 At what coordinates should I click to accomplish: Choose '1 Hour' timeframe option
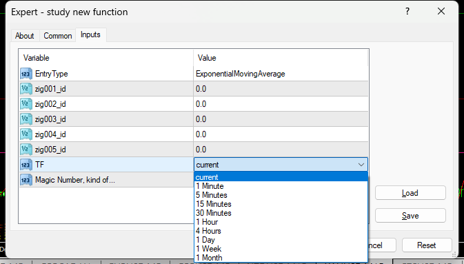[x=281, y=222]
